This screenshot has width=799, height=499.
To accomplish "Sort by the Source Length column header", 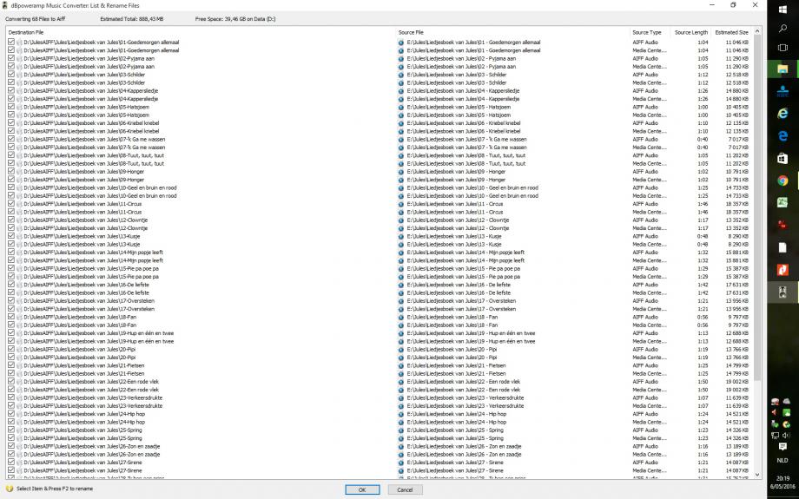I will 691,32.
